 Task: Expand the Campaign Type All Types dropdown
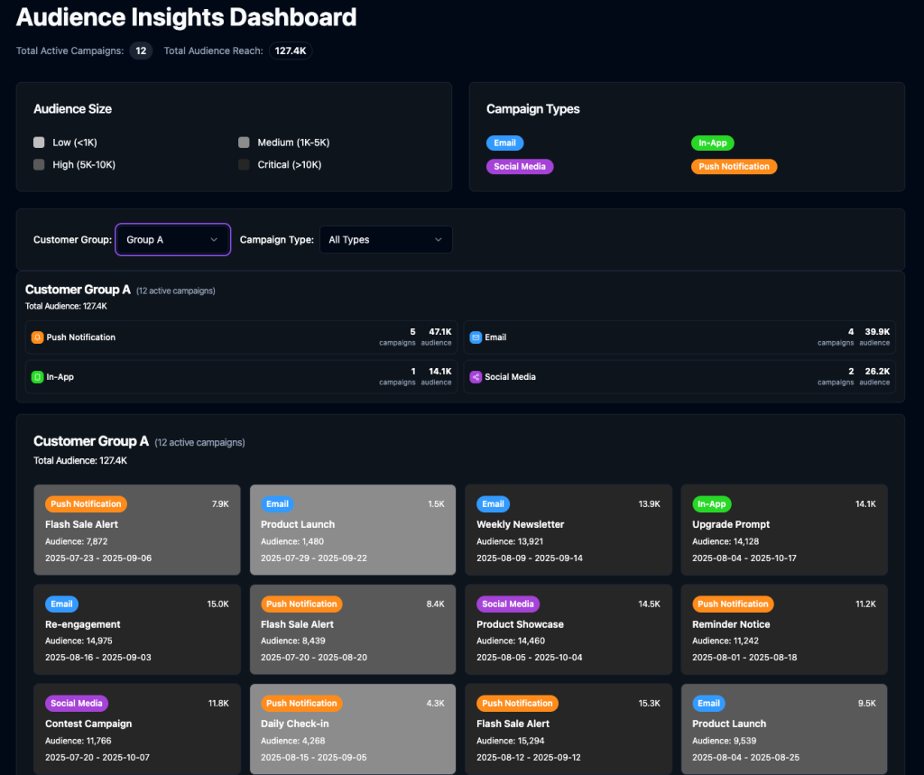pos(385,240)
